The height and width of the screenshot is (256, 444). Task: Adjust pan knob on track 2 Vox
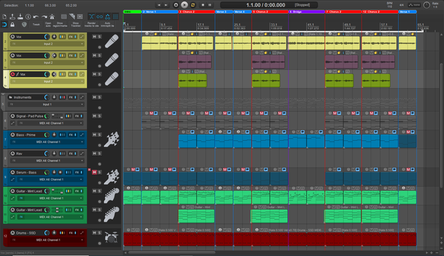pos(54,37)
